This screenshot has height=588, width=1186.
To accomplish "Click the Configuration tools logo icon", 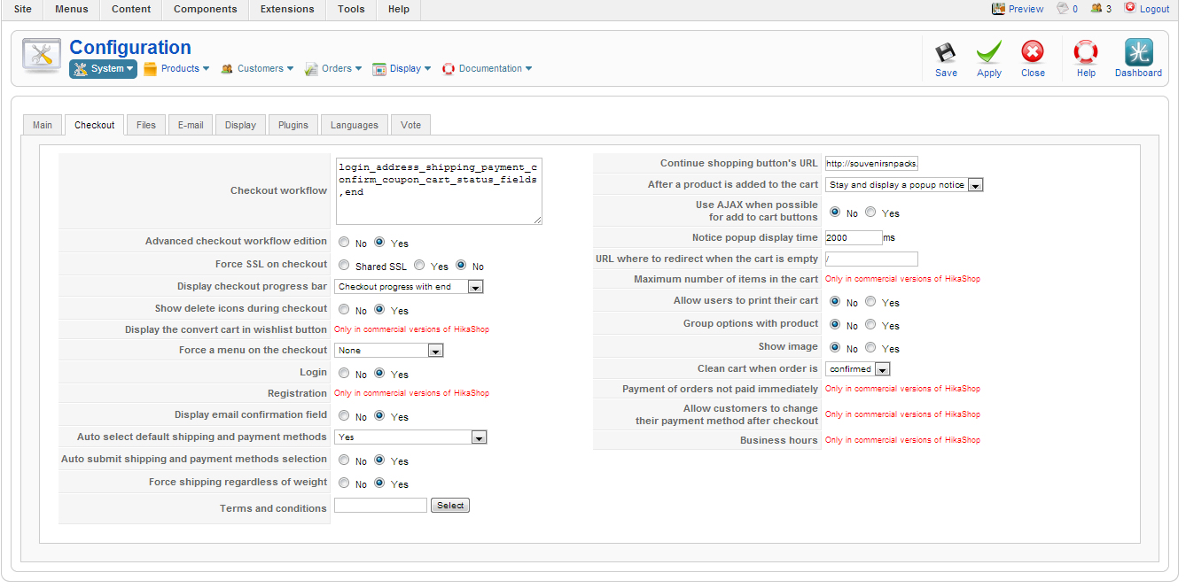I will (41, 56).
